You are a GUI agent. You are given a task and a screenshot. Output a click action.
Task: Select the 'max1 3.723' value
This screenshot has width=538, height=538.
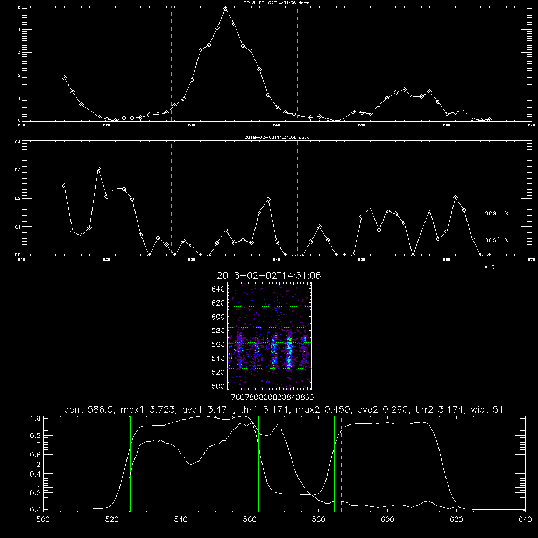coord(149,409)
